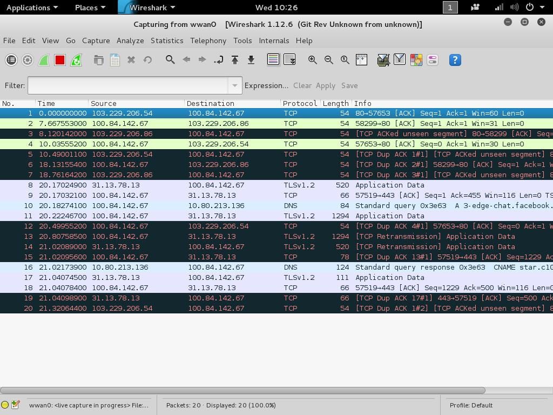Open the Statistics menu
Viewport: 553px width, 415px height.
pyautogui.click(x=167, y=41)
